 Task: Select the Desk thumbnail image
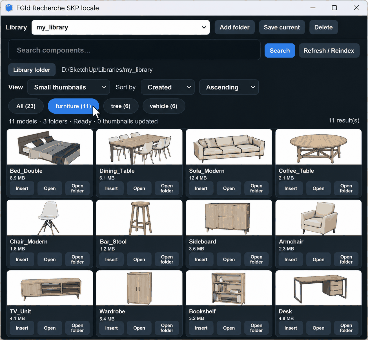click(x=318, y=288)
